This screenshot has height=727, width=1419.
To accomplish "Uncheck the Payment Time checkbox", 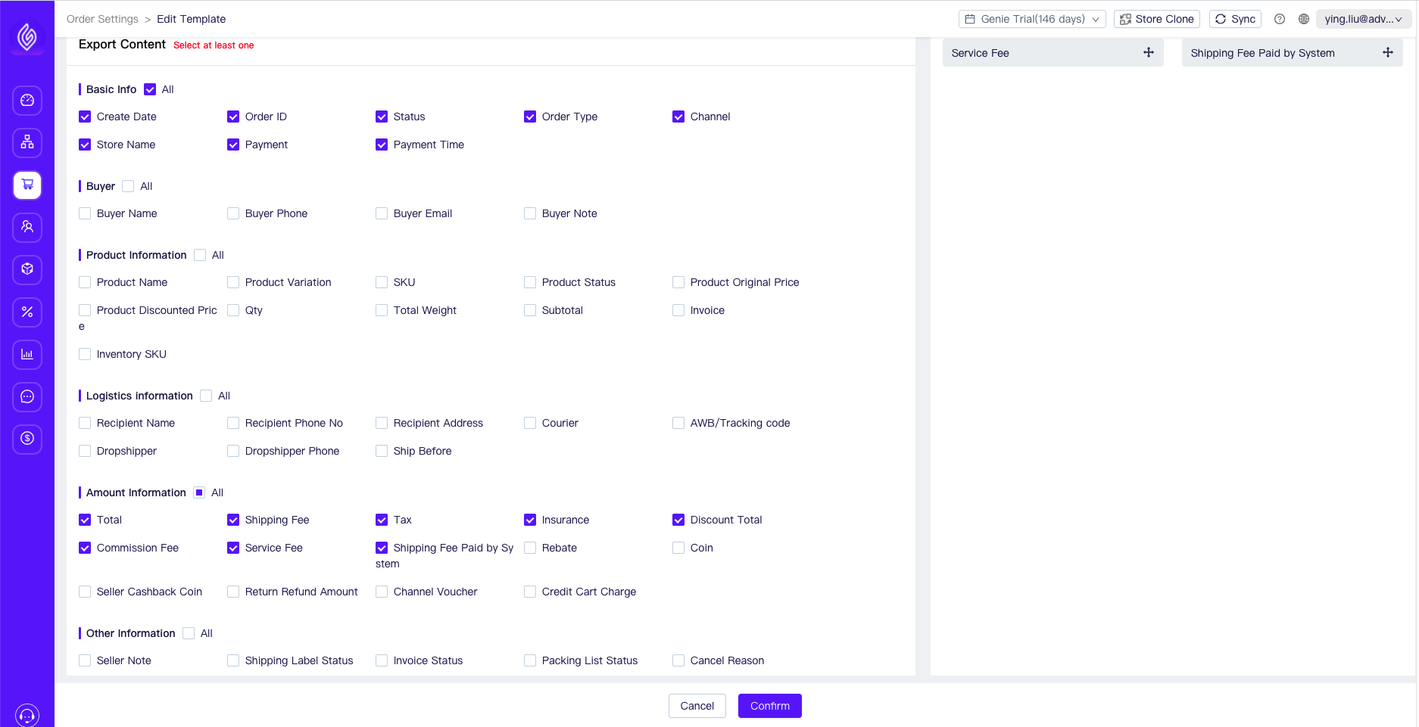I will pyautogui.click(x=382, y=144).
